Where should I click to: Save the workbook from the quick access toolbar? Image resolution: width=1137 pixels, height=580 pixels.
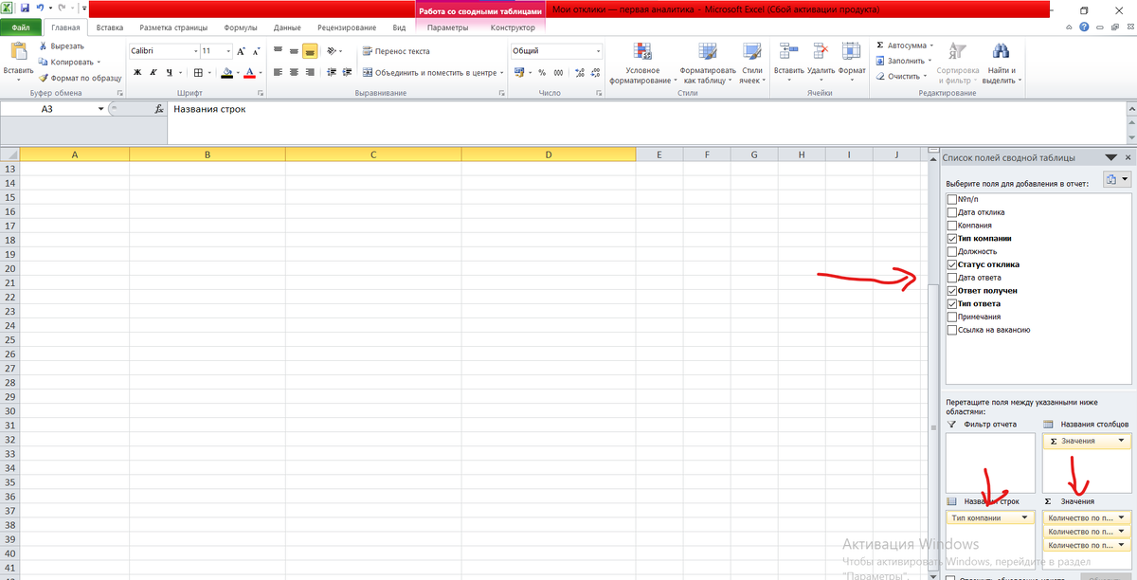pyautogui.click(x=26, y=8)
